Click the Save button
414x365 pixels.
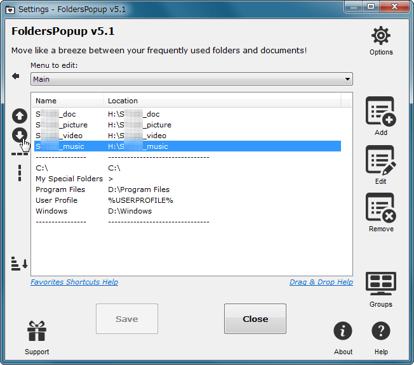coord(127,319)
